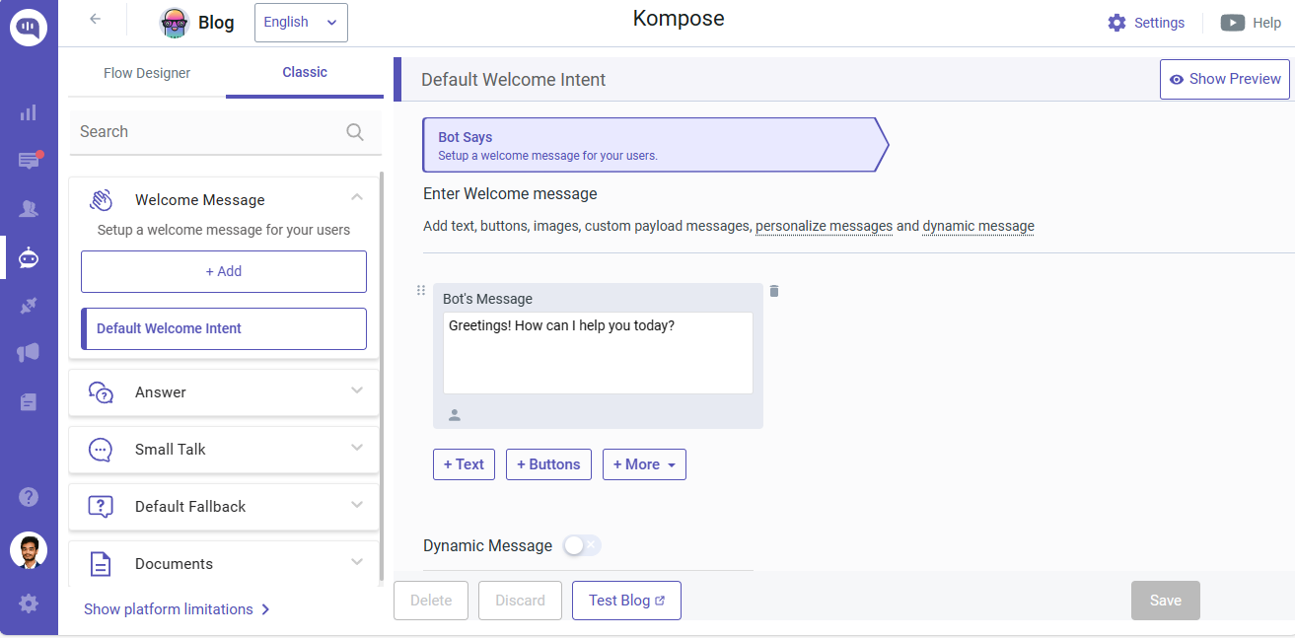
Task: Open the campaigns megaphone icon in sidebar
Action: (x=29, y=353)
